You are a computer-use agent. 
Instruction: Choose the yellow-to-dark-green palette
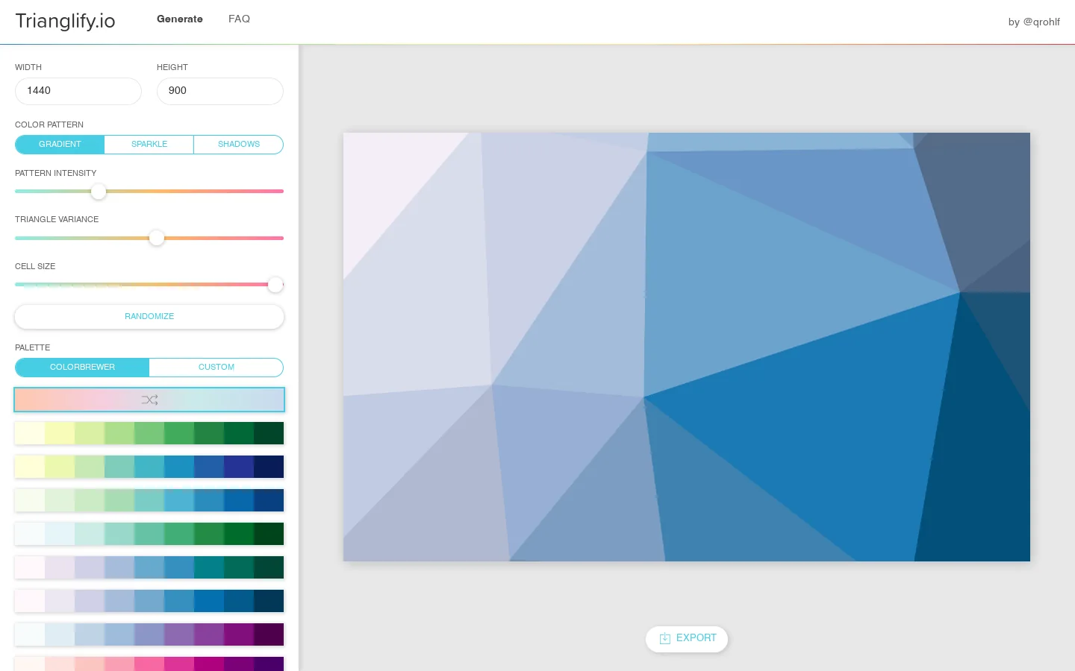pos(149,433)
